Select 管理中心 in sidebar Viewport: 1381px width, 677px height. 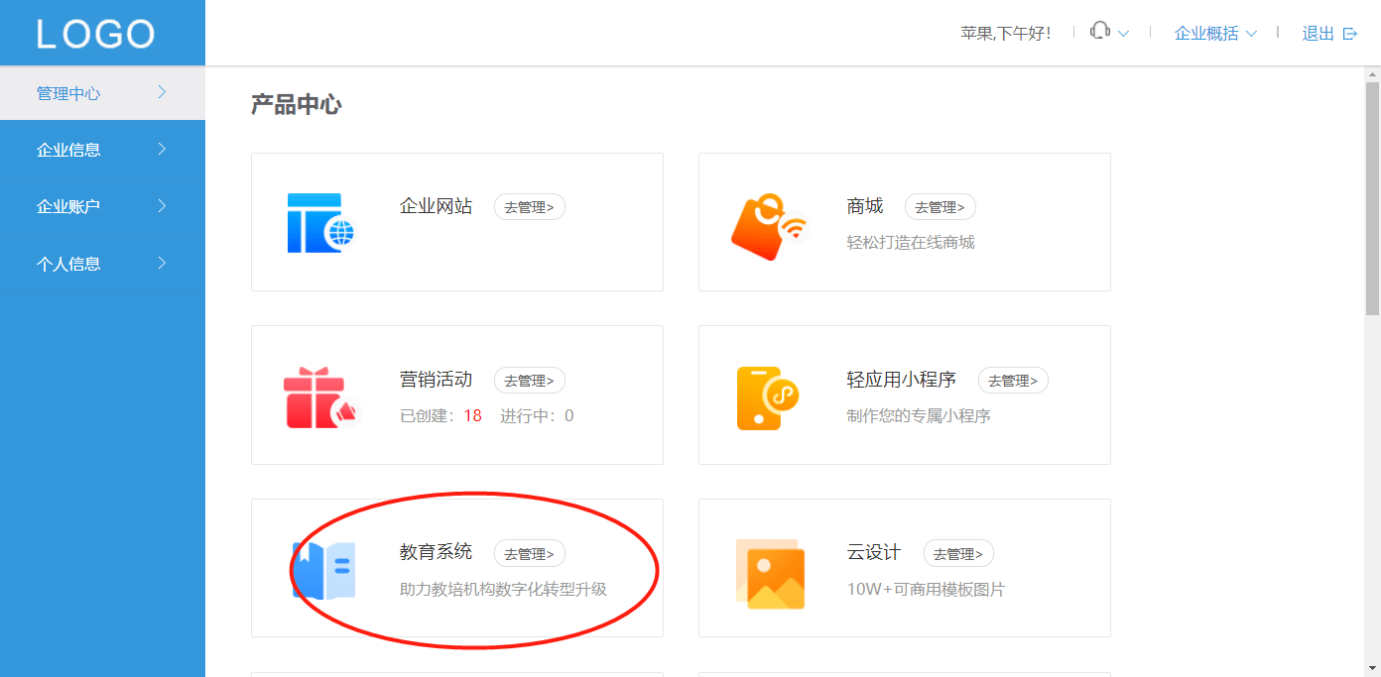coord(102,93)
